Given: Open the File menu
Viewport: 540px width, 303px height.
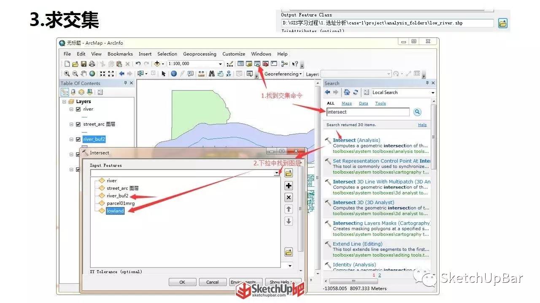Looking at the screenshot, I should 67,54.
